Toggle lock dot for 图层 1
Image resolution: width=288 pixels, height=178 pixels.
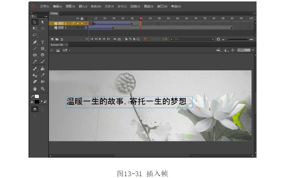81,27
